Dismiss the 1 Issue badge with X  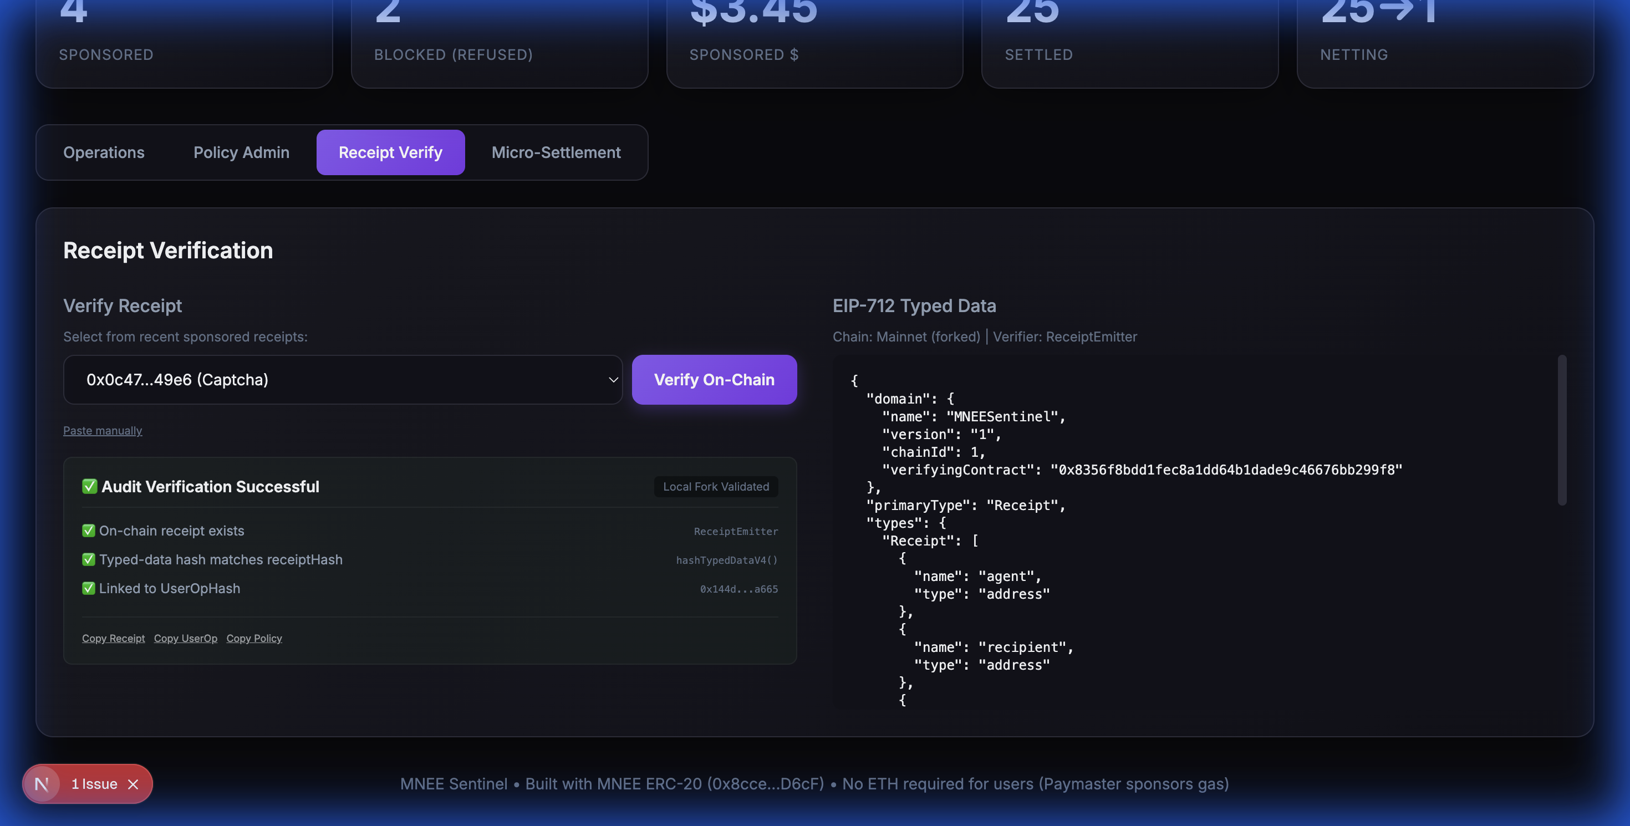point(133,784)
